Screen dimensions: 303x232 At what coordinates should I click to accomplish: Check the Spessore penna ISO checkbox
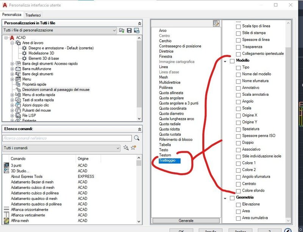[238, 136]
